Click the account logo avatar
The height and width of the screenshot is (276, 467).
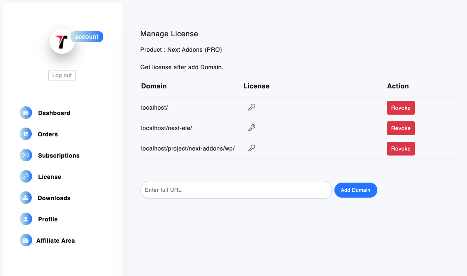pyautogui.click(x=62, y=41)
